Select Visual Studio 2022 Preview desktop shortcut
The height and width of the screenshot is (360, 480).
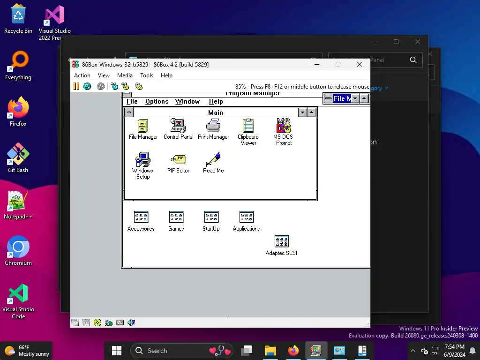coord(55,22)
